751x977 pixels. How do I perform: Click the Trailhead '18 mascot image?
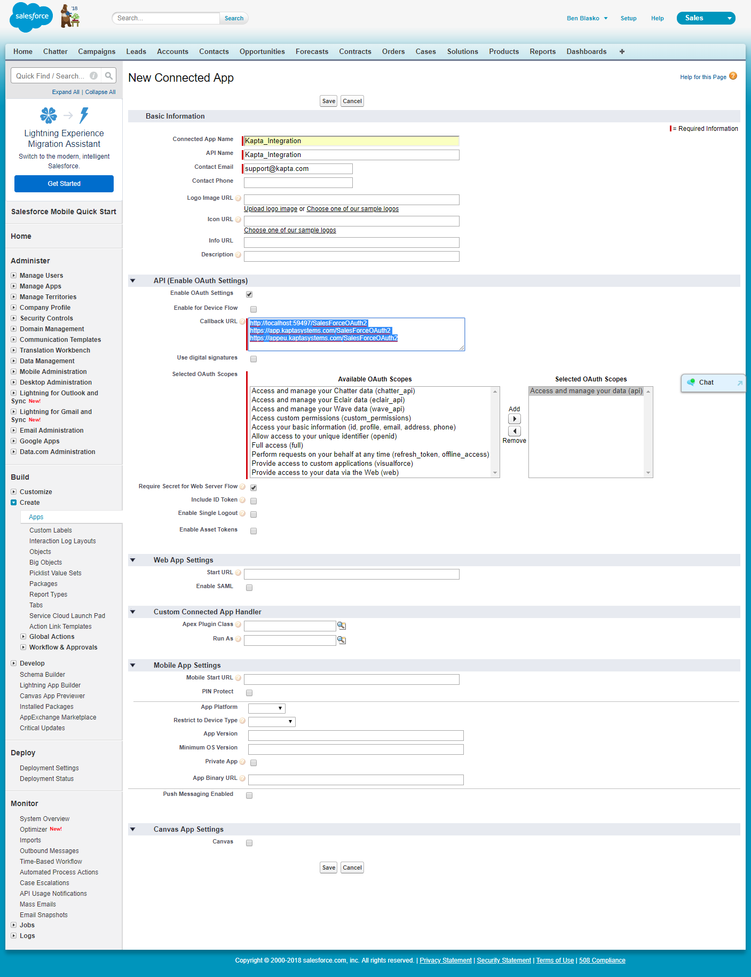pyautogui.click(x=69, y=16)
